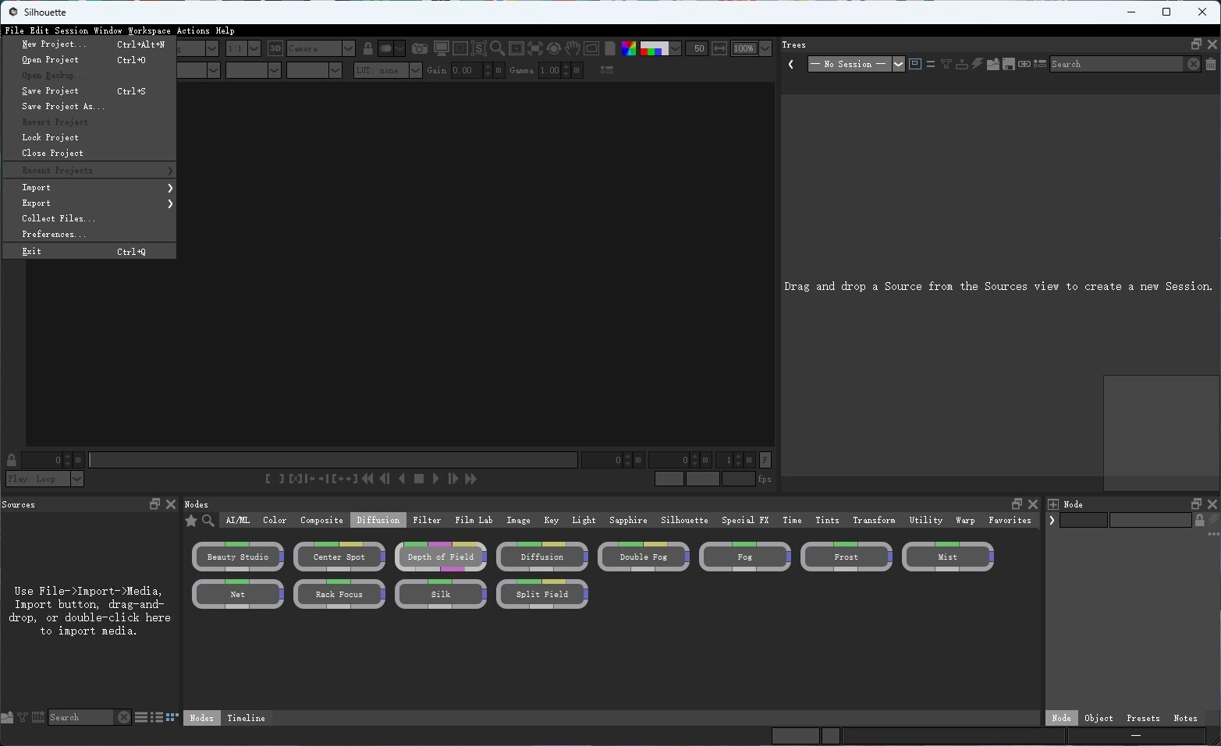Open the Play: Loop mode dropdown
Screen dimensions: 1221x746
(44, 479)
